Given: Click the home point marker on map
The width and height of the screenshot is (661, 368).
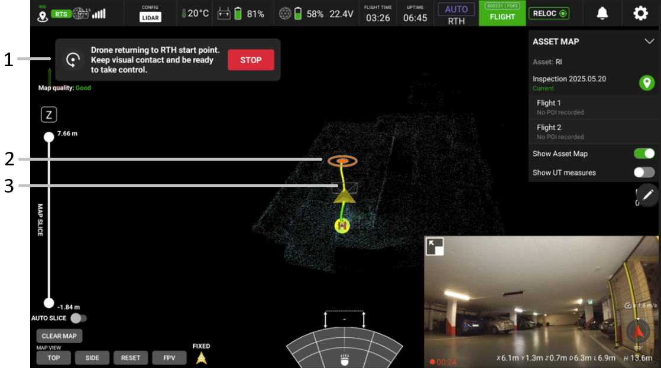Looking at the screenshot, I should (x=342, y=225).
